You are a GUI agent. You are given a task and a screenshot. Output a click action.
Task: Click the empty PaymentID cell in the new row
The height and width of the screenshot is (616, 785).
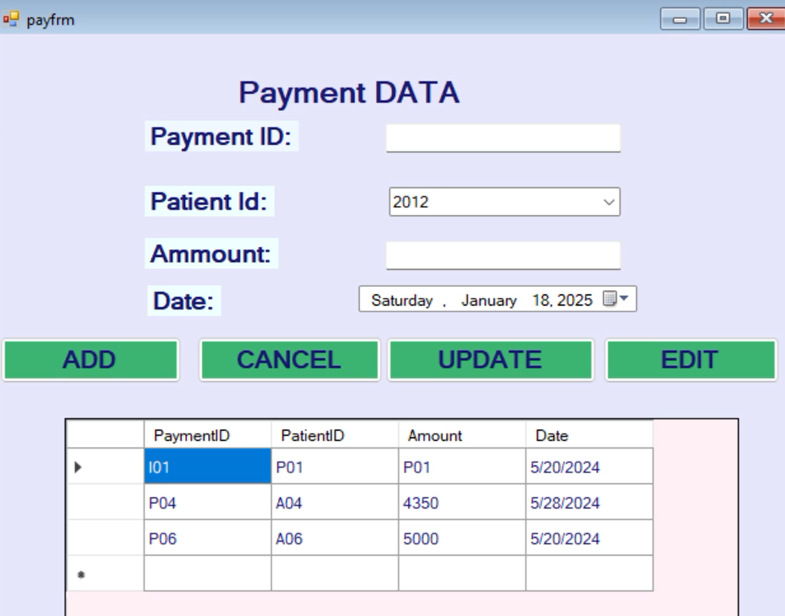click(x=207, y=573)
